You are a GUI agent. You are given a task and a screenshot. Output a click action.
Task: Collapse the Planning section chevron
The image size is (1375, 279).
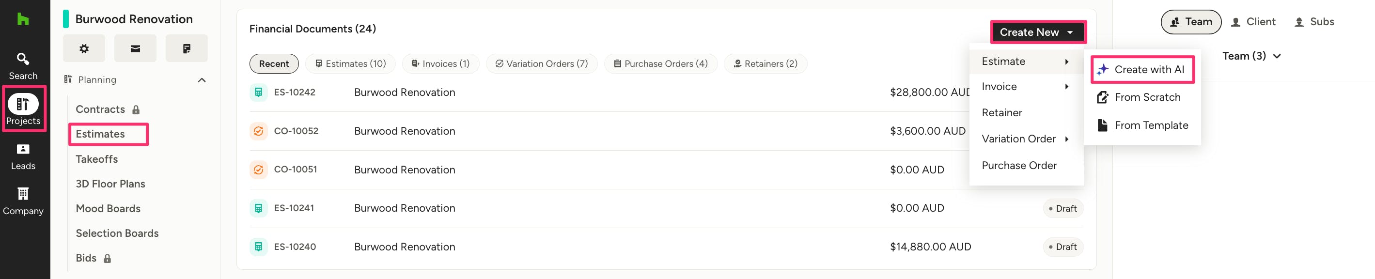(x=202, y=80)
